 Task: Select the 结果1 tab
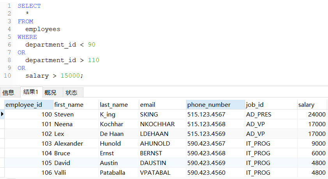[x=31, y=92]
